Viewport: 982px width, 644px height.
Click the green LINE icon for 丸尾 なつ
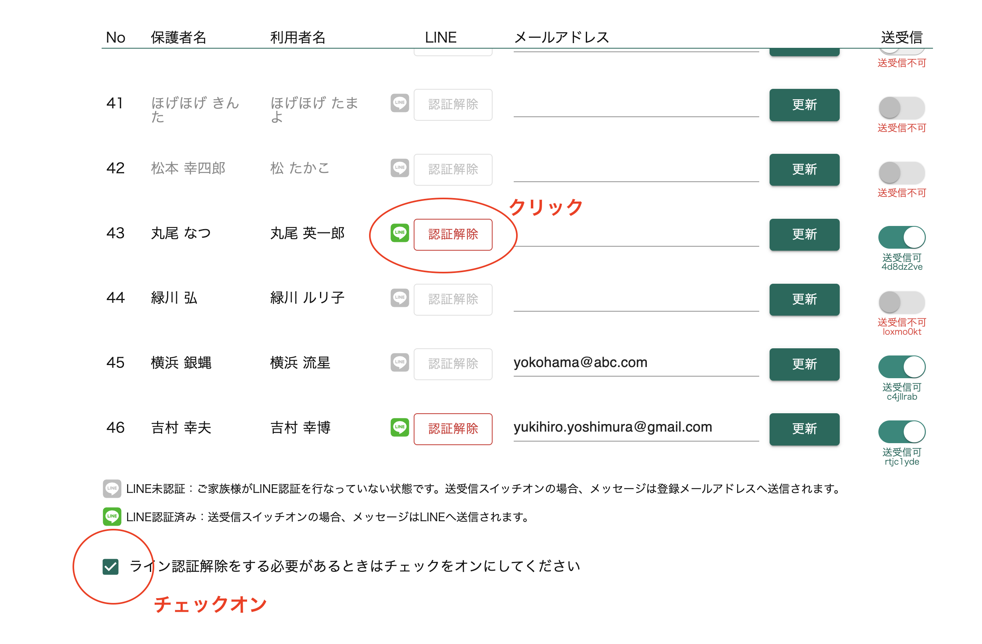click(399, 233)
